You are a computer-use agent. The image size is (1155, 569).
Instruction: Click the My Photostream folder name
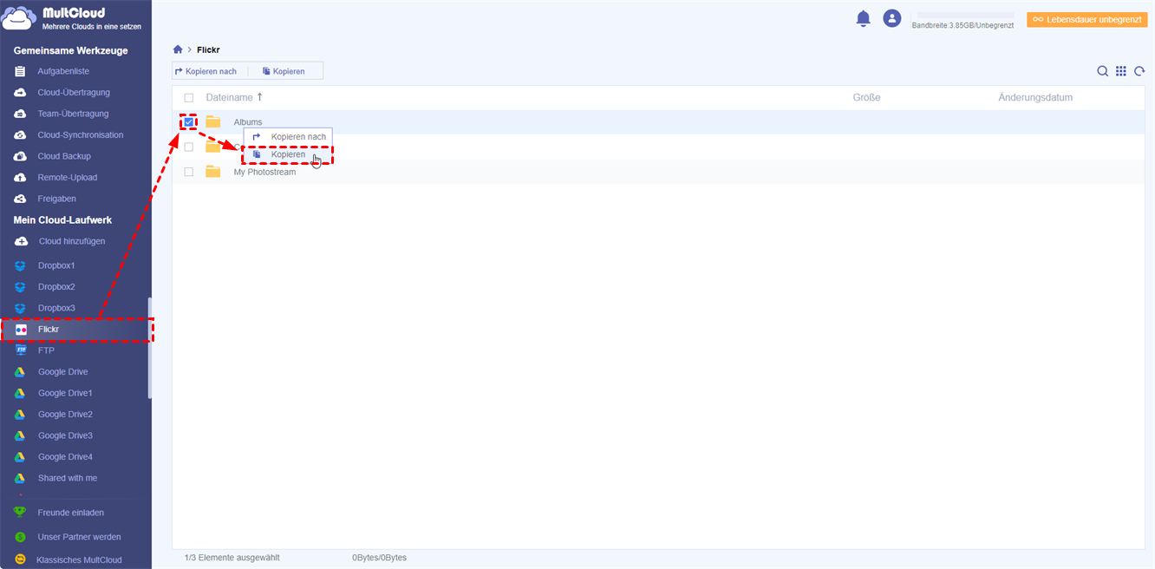(x=264, y=172)
